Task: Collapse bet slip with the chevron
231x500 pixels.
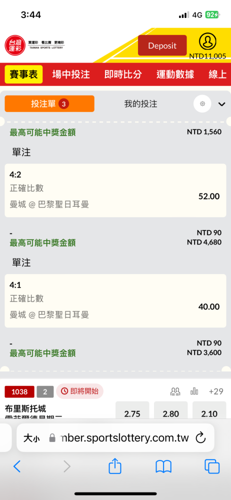Action: coord(221,104)
